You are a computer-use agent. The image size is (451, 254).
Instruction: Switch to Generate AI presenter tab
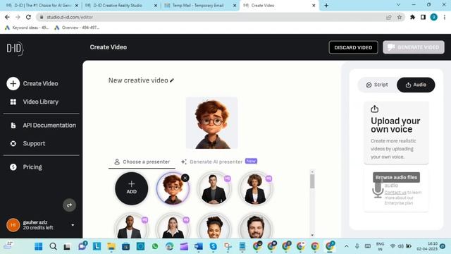(x=219, y=162)
